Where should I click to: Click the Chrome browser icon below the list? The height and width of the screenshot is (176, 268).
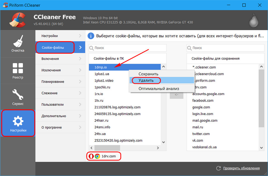click(97, 156)
